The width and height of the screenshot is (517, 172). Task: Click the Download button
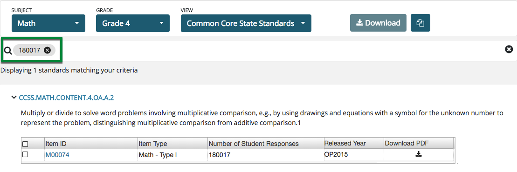tap(378, 23)
